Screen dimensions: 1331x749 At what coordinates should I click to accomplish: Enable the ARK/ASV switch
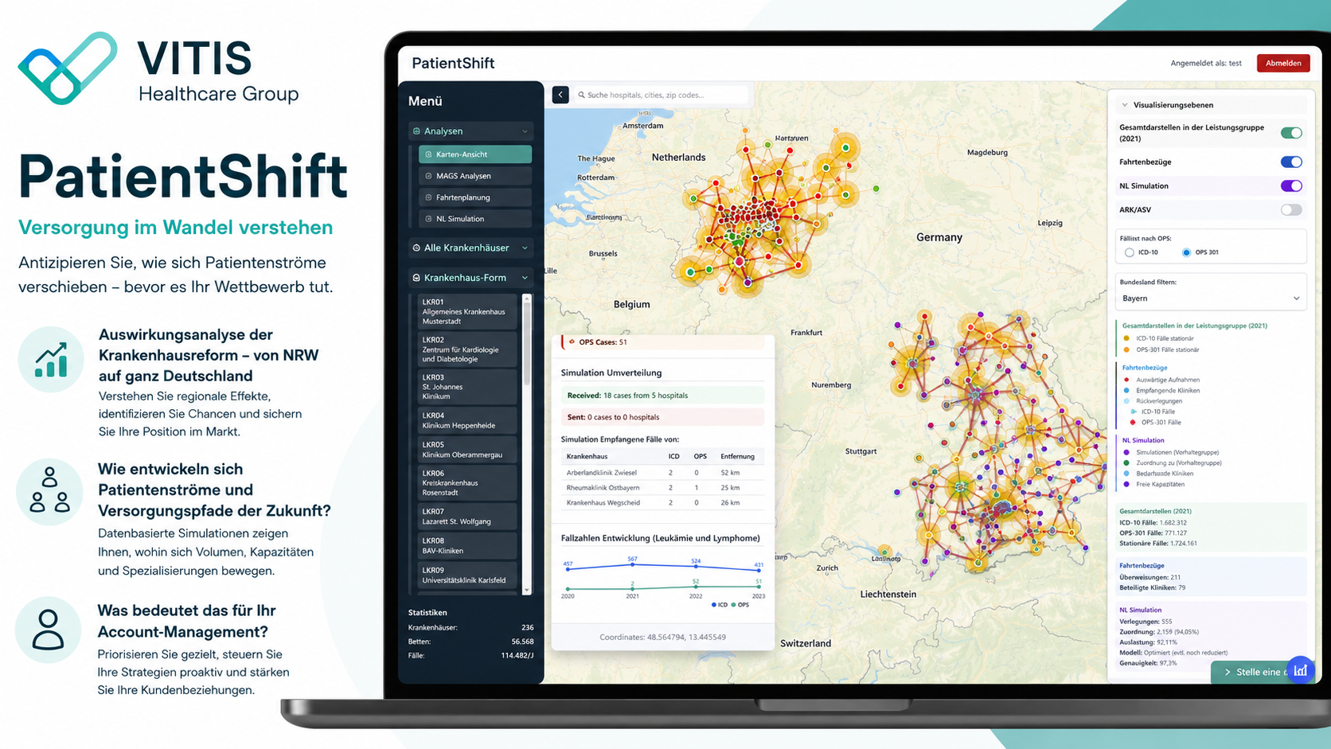tap(1291, 210)
